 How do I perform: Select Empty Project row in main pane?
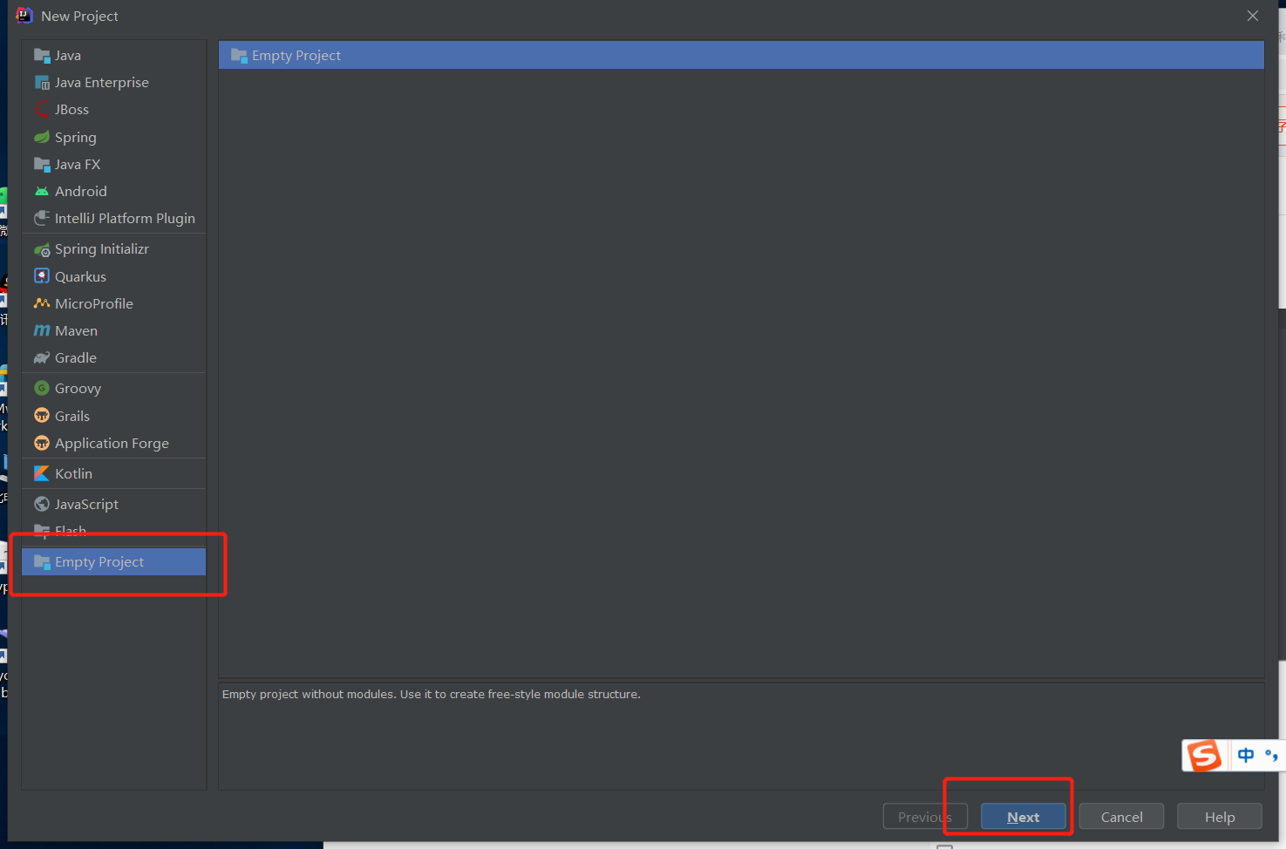741,55
